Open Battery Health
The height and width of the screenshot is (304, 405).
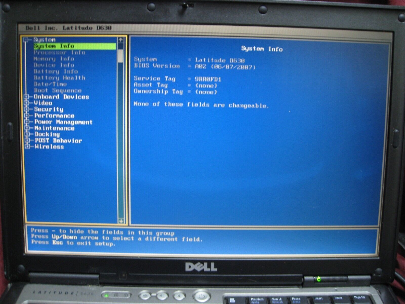tap(60, 78)
